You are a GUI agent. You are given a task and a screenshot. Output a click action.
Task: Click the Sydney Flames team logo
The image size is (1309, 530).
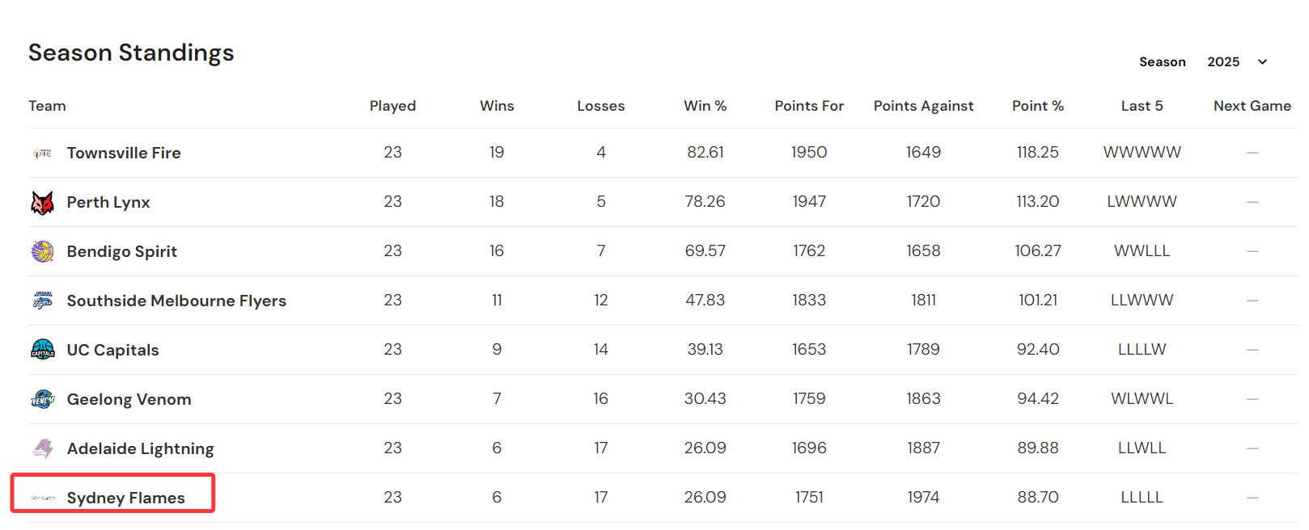pos(43,498)
